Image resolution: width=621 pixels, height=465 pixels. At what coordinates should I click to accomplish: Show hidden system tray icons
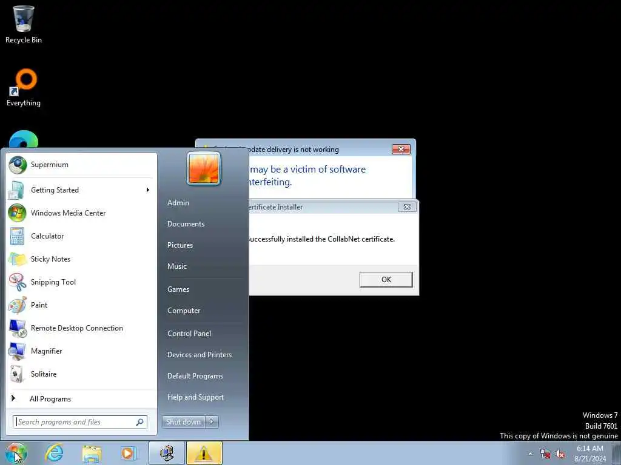pyautogui.click(x=530, y=454)
